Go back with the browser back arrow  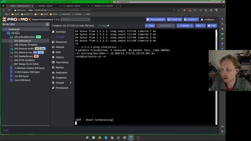[4, 10]
